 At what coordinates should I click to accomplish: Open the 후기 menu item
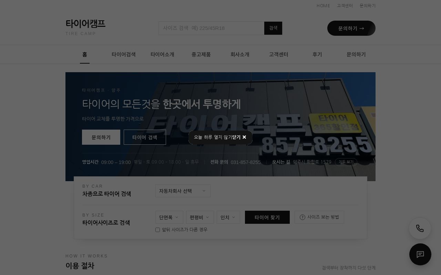coord(317,54)
